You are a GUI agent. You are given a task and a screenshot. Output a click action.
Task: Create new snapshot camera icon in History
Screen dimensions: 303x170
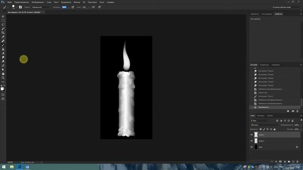(293, 111)
